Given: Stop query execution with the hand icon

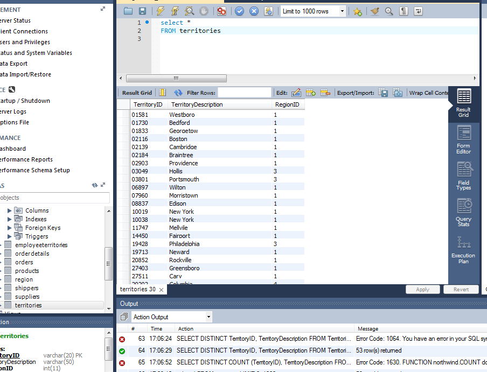Looking at the screenshot, I should coord(204,11).
